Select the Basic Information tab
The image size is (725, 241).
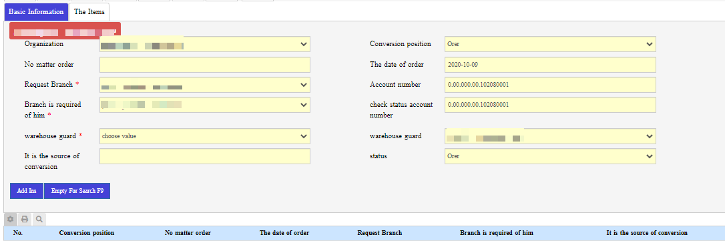click(36, 12)
